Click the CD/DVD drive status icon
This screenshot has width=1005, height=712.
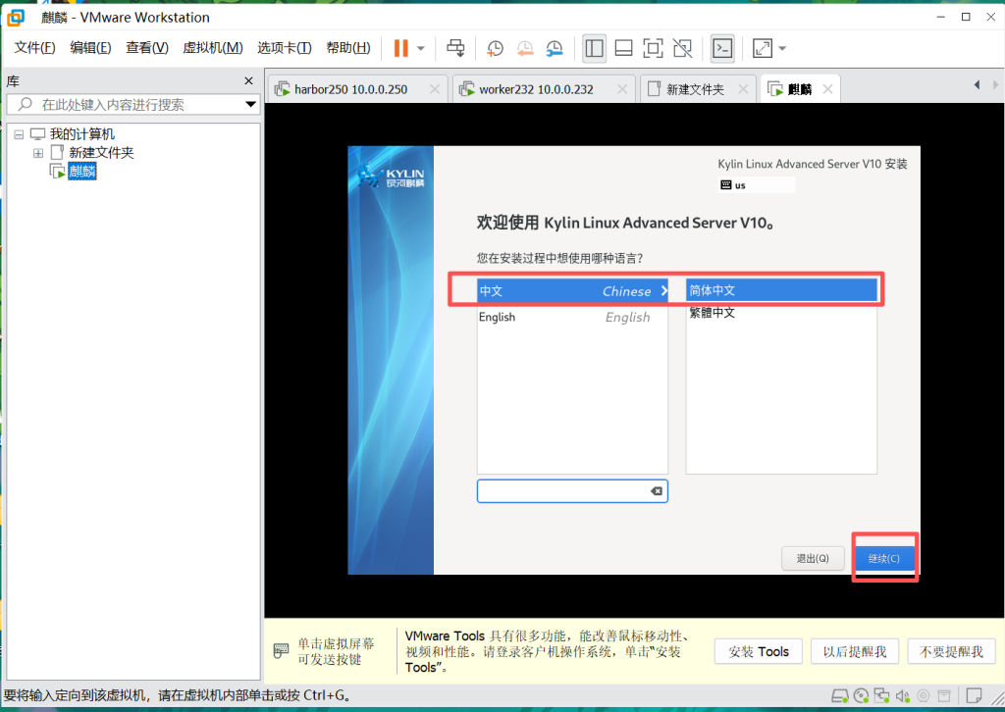[x=861, y=696]
